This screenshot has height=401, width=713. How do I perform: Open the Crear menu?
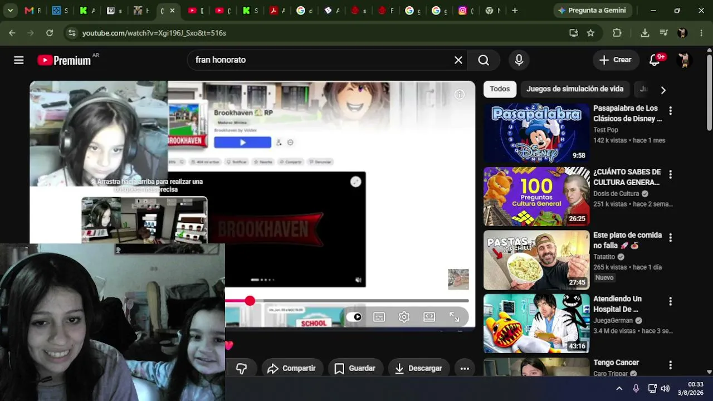[x=616, y=60]
